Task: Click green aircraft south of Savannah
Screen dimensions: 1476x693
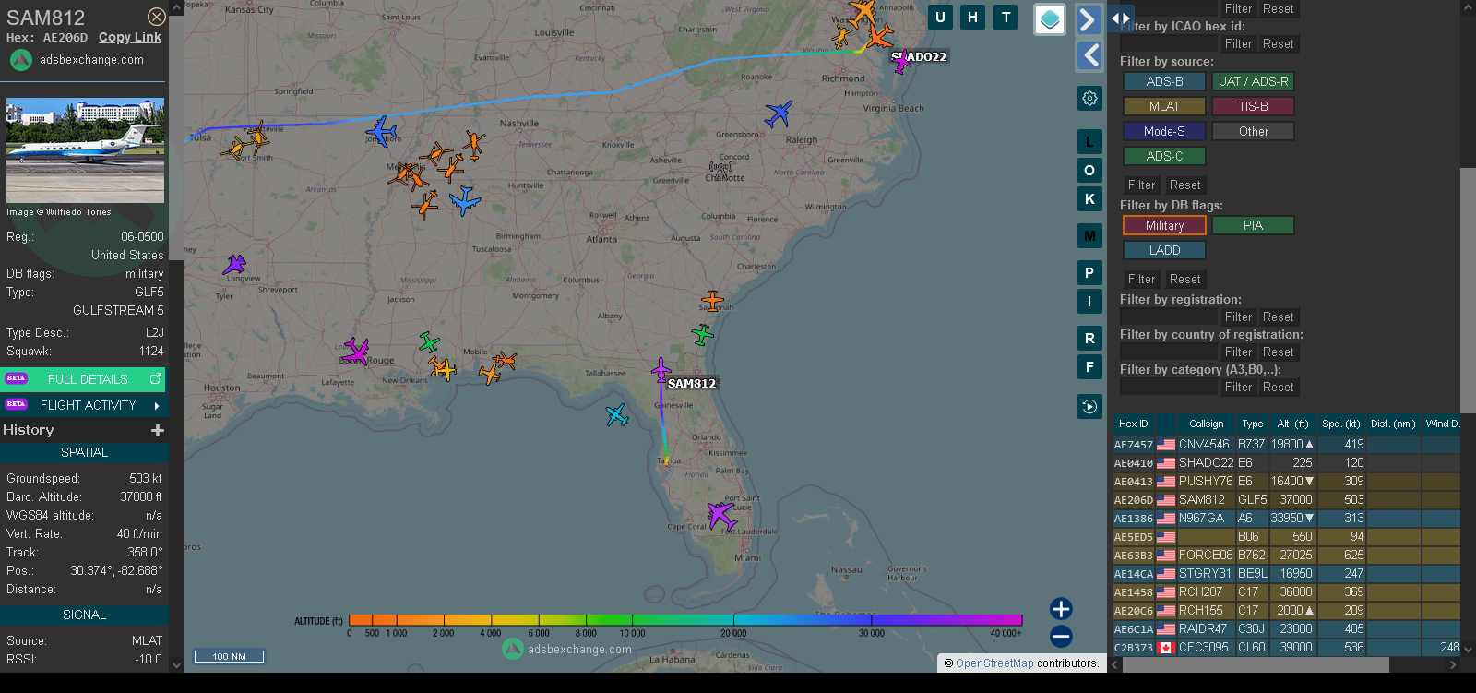Action: pyautogui.click(x=703, y=334)
